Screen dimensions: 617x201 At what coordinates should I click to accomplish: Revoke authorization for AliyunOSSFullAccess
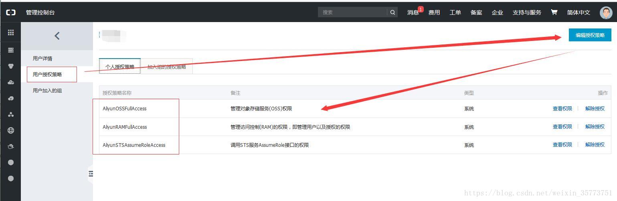595,108
